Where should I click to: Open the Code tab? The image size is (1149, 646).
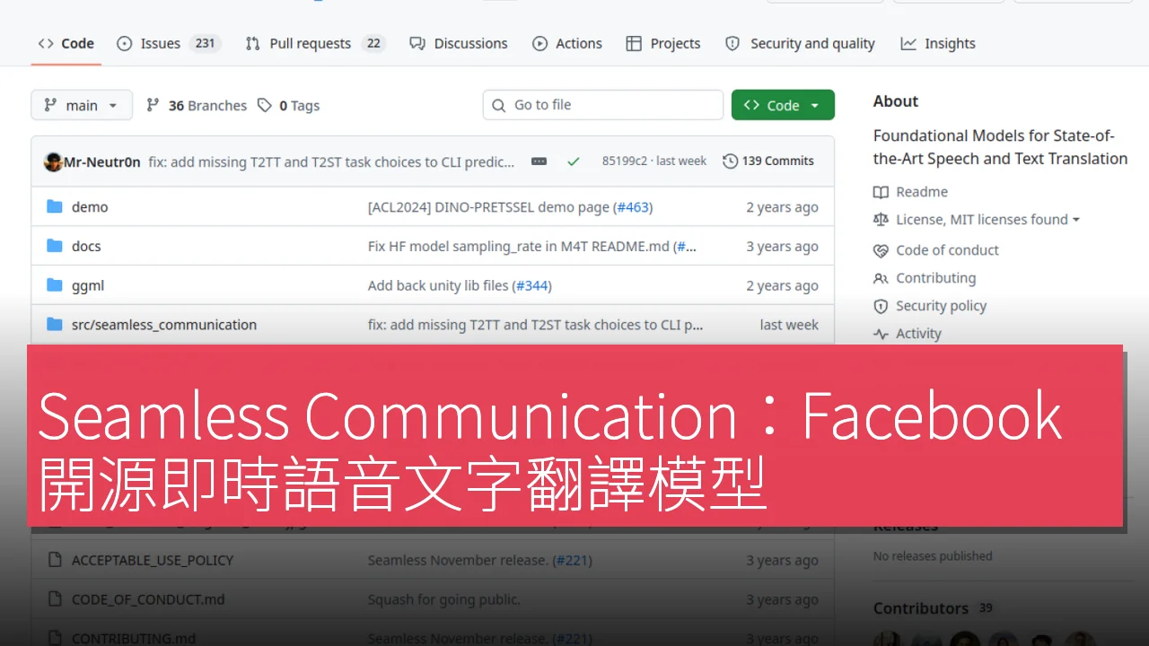pyautogui.click(x=66, y=43)
